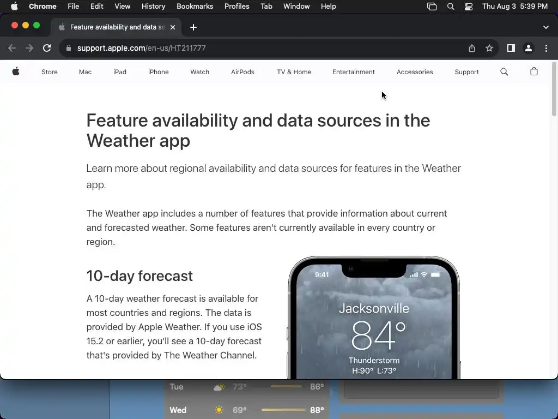The image size is (558, 419).
Task: Open Chrome three-dot menu
Action: (x=546, y=48)
